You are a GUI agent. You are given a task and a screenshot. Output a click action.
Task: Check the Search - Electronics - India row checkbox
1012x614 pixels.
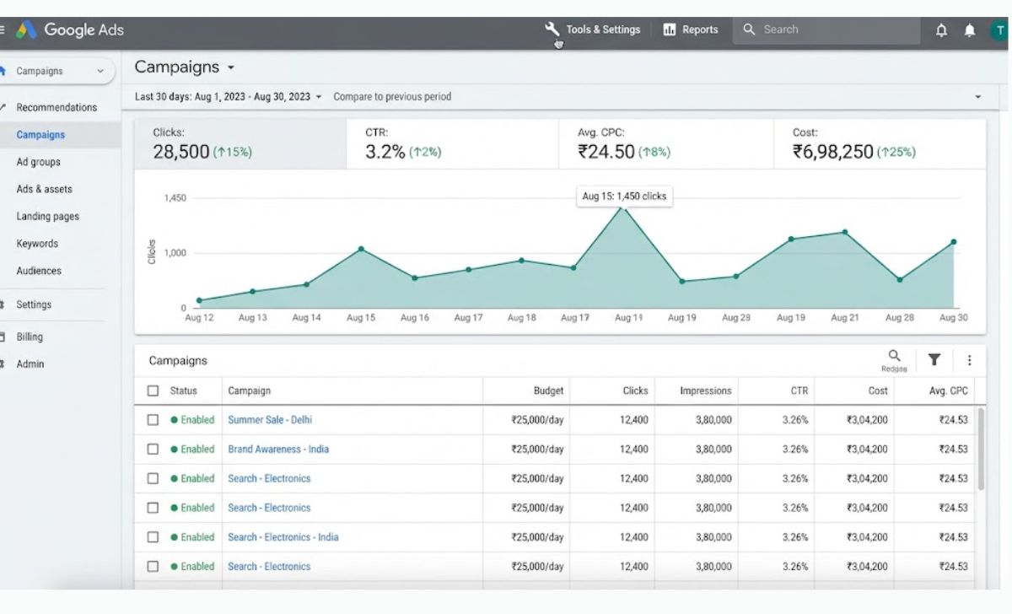coord(153,537)
